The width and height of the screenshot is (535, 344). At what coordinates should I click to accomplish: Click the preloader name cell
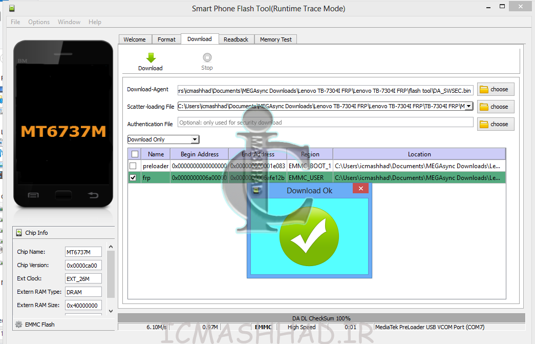coord(156,166)
